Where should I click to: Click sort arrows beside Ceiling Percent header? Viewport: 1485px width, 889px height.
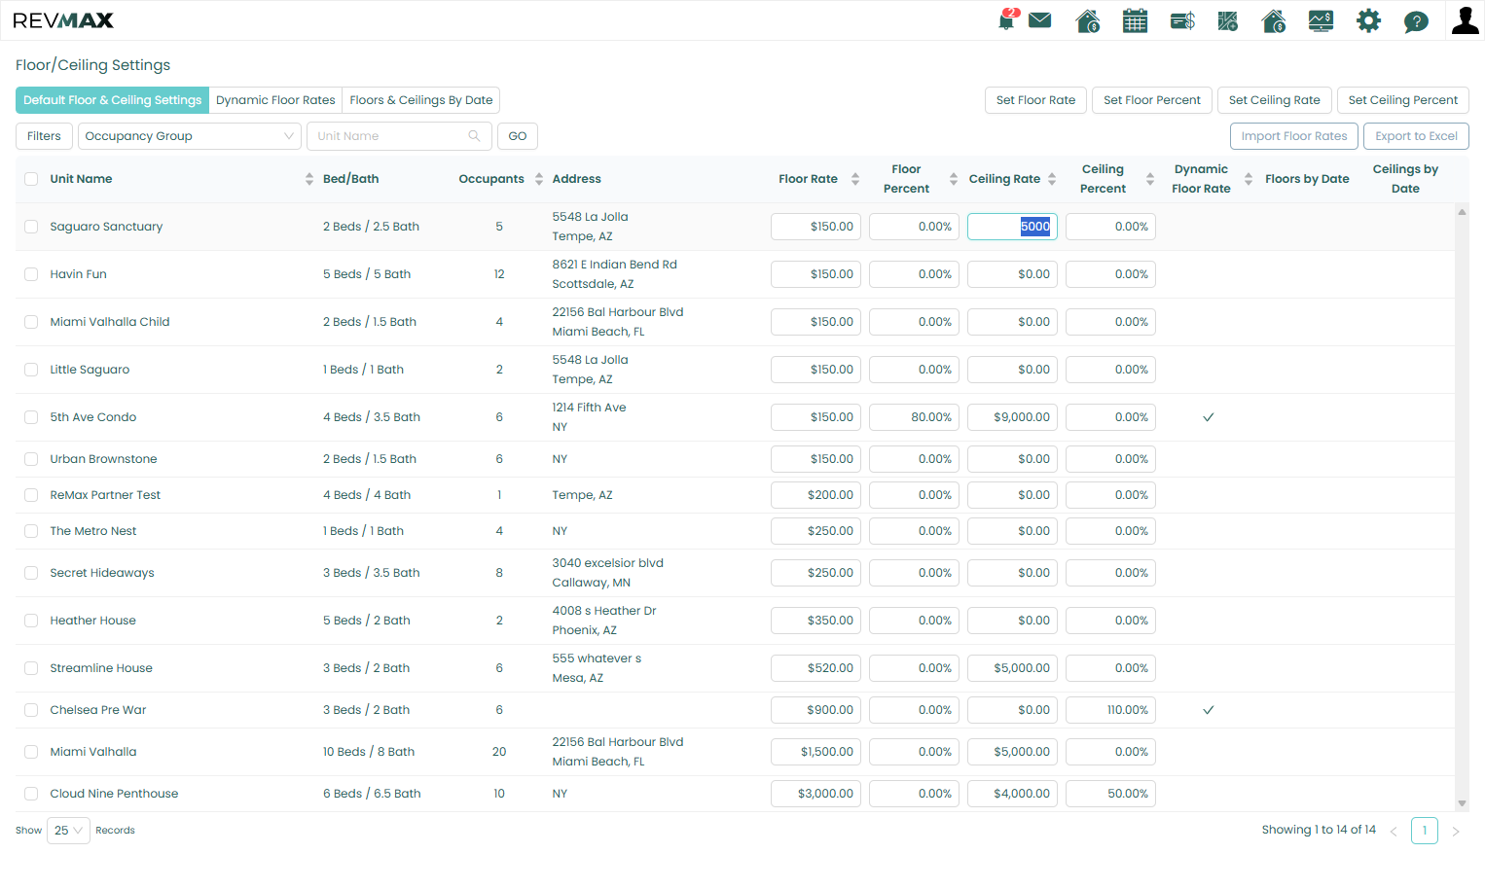[1150, 179]
